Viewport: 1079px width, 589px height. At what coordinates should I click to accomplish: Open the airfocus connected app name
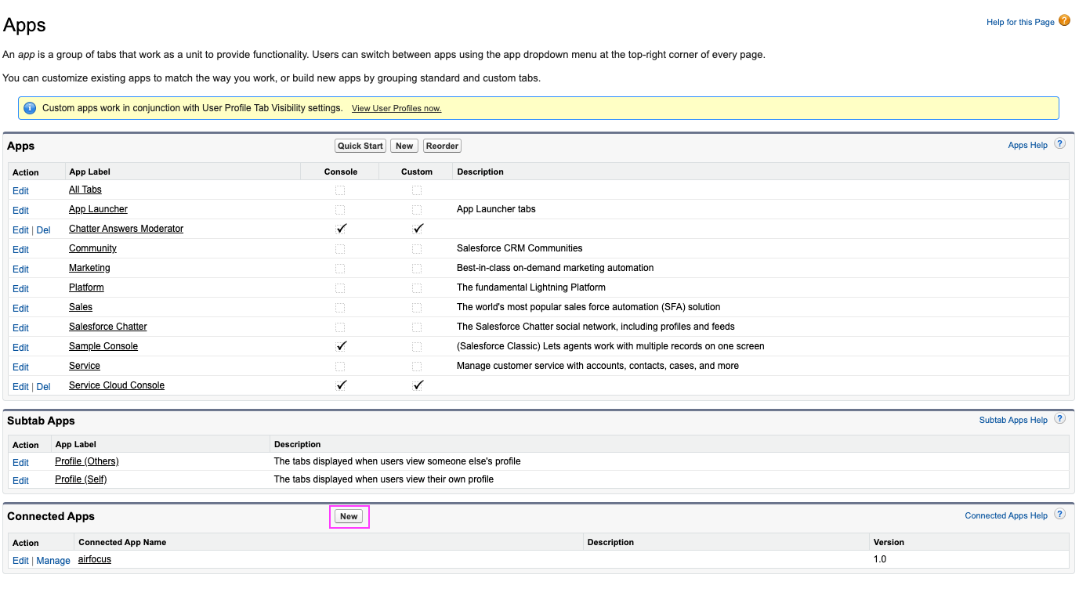tap(95, 559)
